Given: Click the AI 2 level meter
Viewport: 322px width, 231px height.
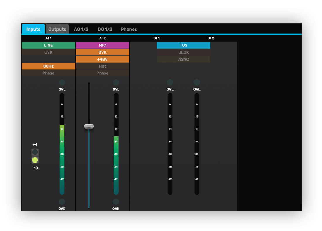Looking at the screenshot, I should click(116, 144).
